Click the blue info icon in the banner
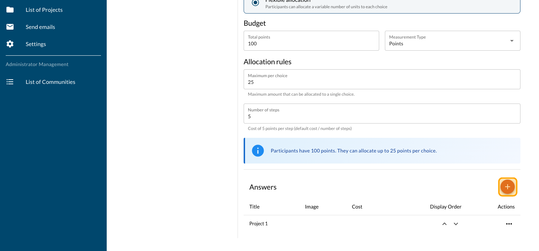The width and height of the screenshot is (539, 251). 258,151
